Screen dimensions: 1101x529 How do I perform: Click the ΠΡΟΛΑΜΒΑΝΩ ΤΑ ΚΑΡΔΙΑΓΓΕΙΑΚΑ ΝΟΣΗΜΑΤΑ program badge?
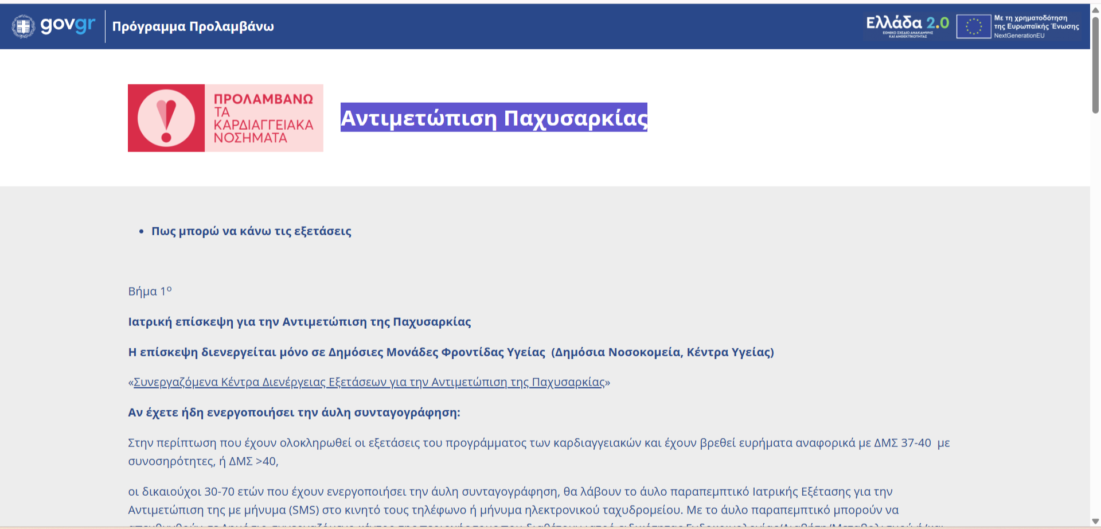pos(225,118)
